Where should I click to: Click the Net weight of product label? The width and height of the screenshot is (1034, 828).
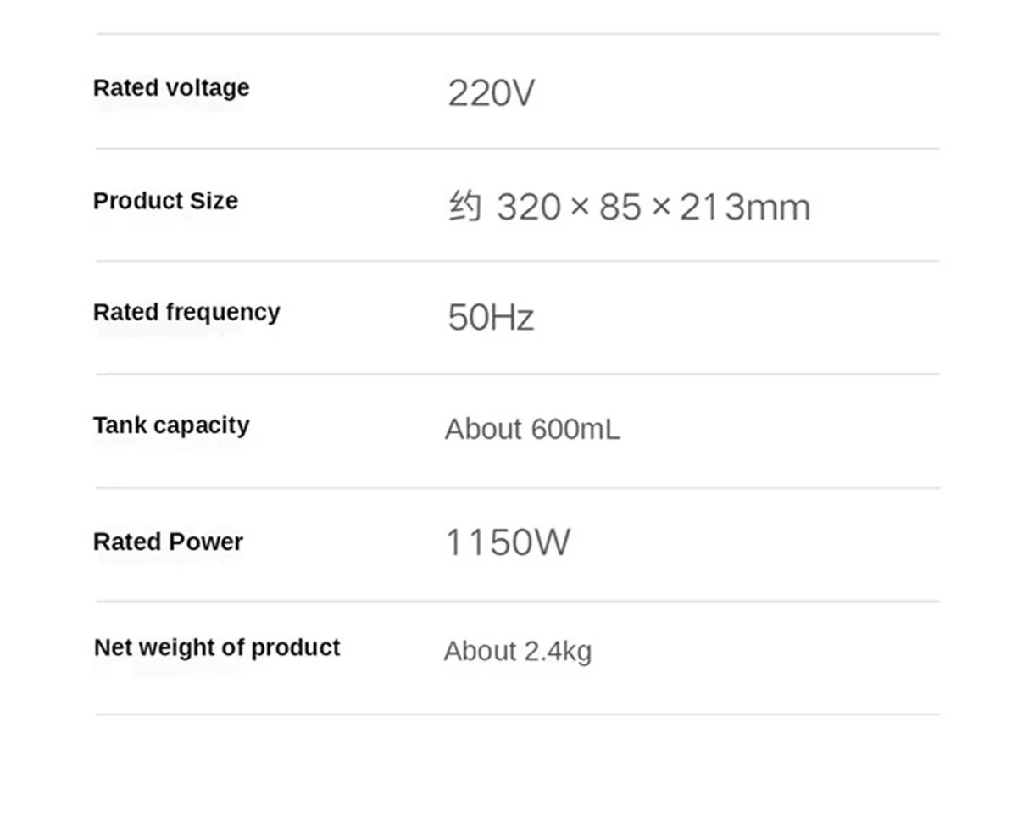216,647
